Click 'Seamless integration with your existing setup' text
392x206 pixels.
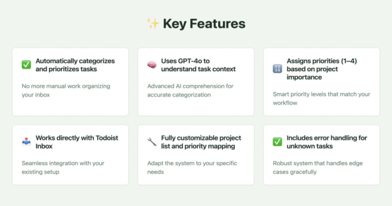click(63, 167)
